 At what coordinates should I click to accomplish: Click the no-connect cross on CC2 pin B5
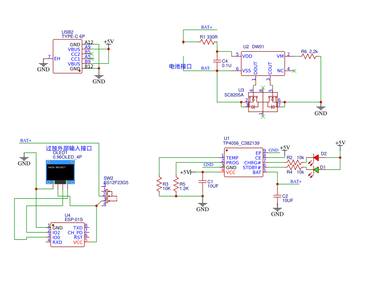point(92,54)
